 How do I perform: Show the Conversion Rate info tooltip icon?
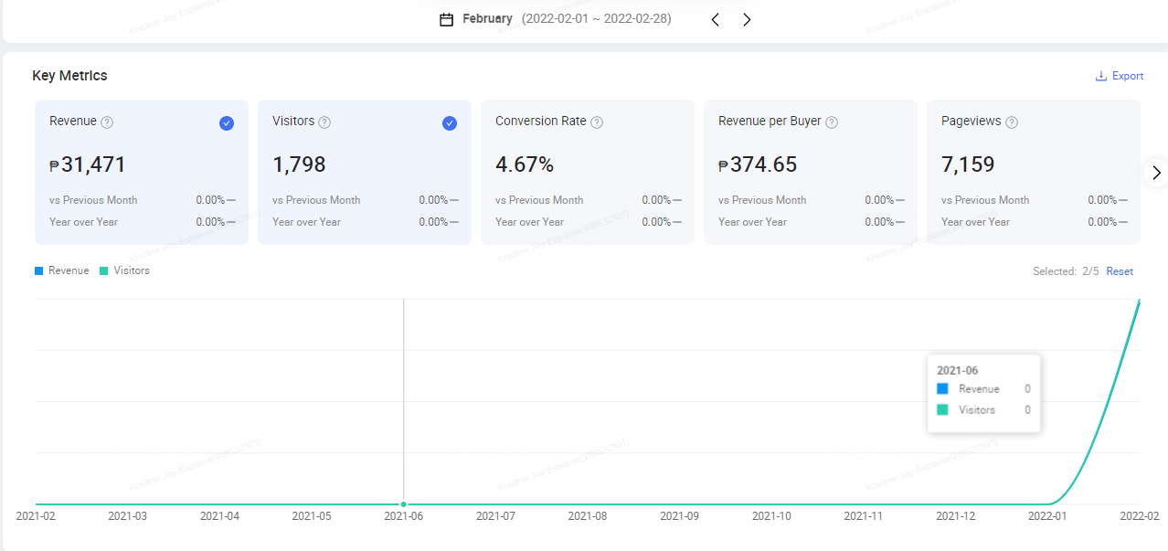[x=597, y=122]
